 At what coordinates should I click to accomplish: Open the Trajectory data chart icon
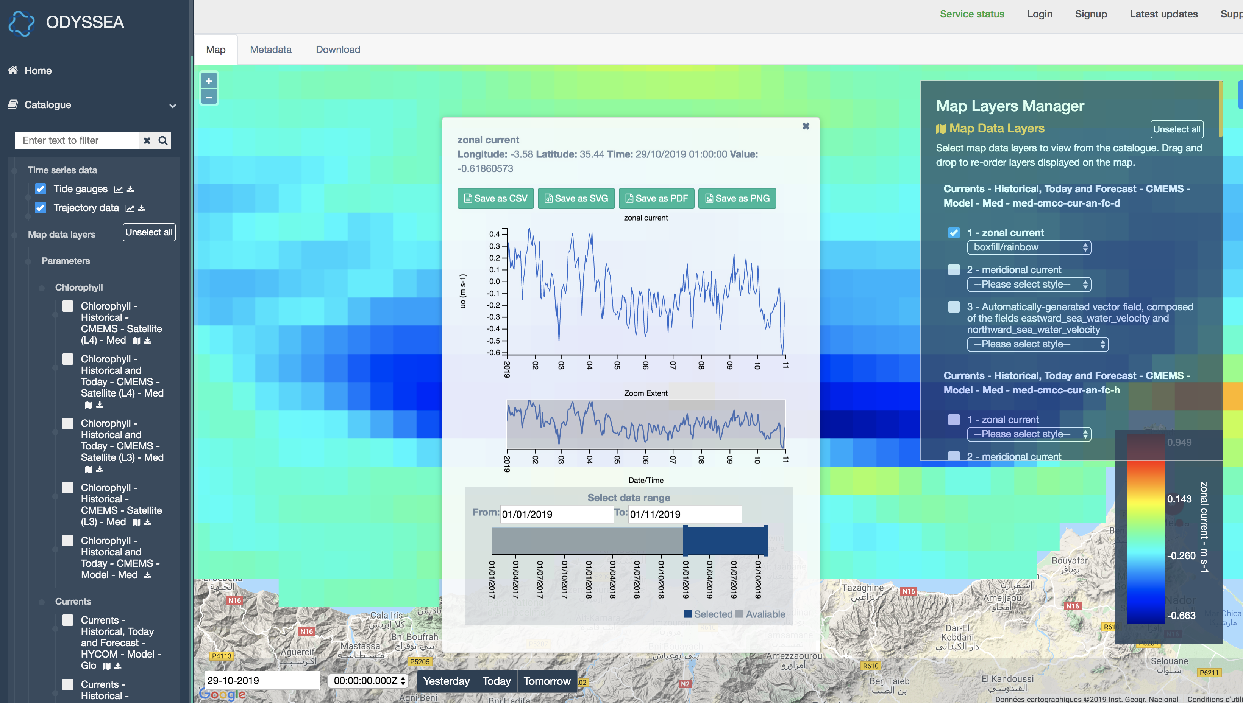(x=130, y=208)
